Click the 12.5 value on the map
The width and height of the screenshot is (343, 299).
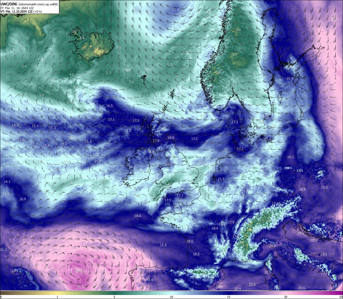[128, 130]
